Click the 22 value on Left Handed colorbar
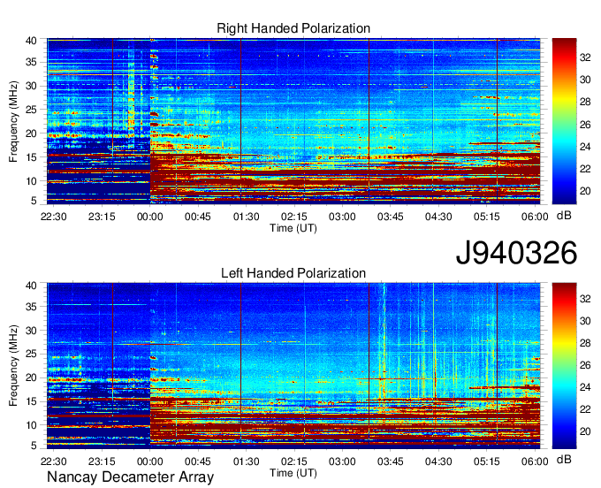601x488 pixels. pos(585,409)
